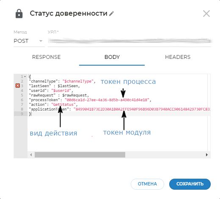Open the POST method dropdown
Screen dimensions: 220x199
point(29,41)
